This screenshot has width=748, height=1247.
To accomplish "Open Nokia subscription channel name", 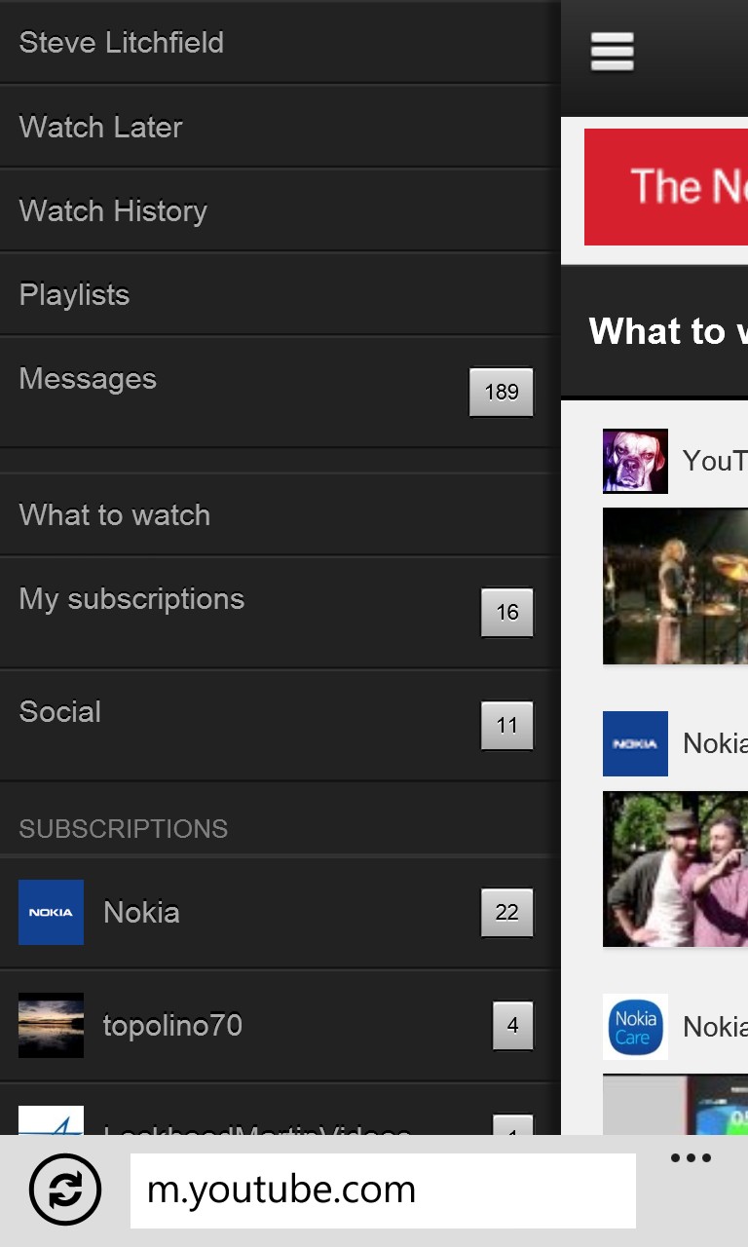I will pyautogui.click(x=141, y=912).
